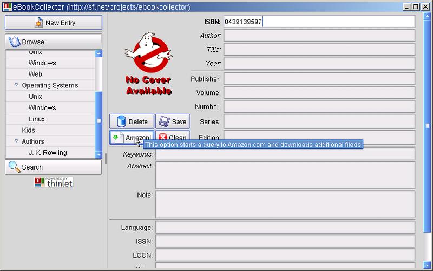Select Windows item above Web
Image resolution: width=433 pixels, height=271 pixels.
pos(42,63)
